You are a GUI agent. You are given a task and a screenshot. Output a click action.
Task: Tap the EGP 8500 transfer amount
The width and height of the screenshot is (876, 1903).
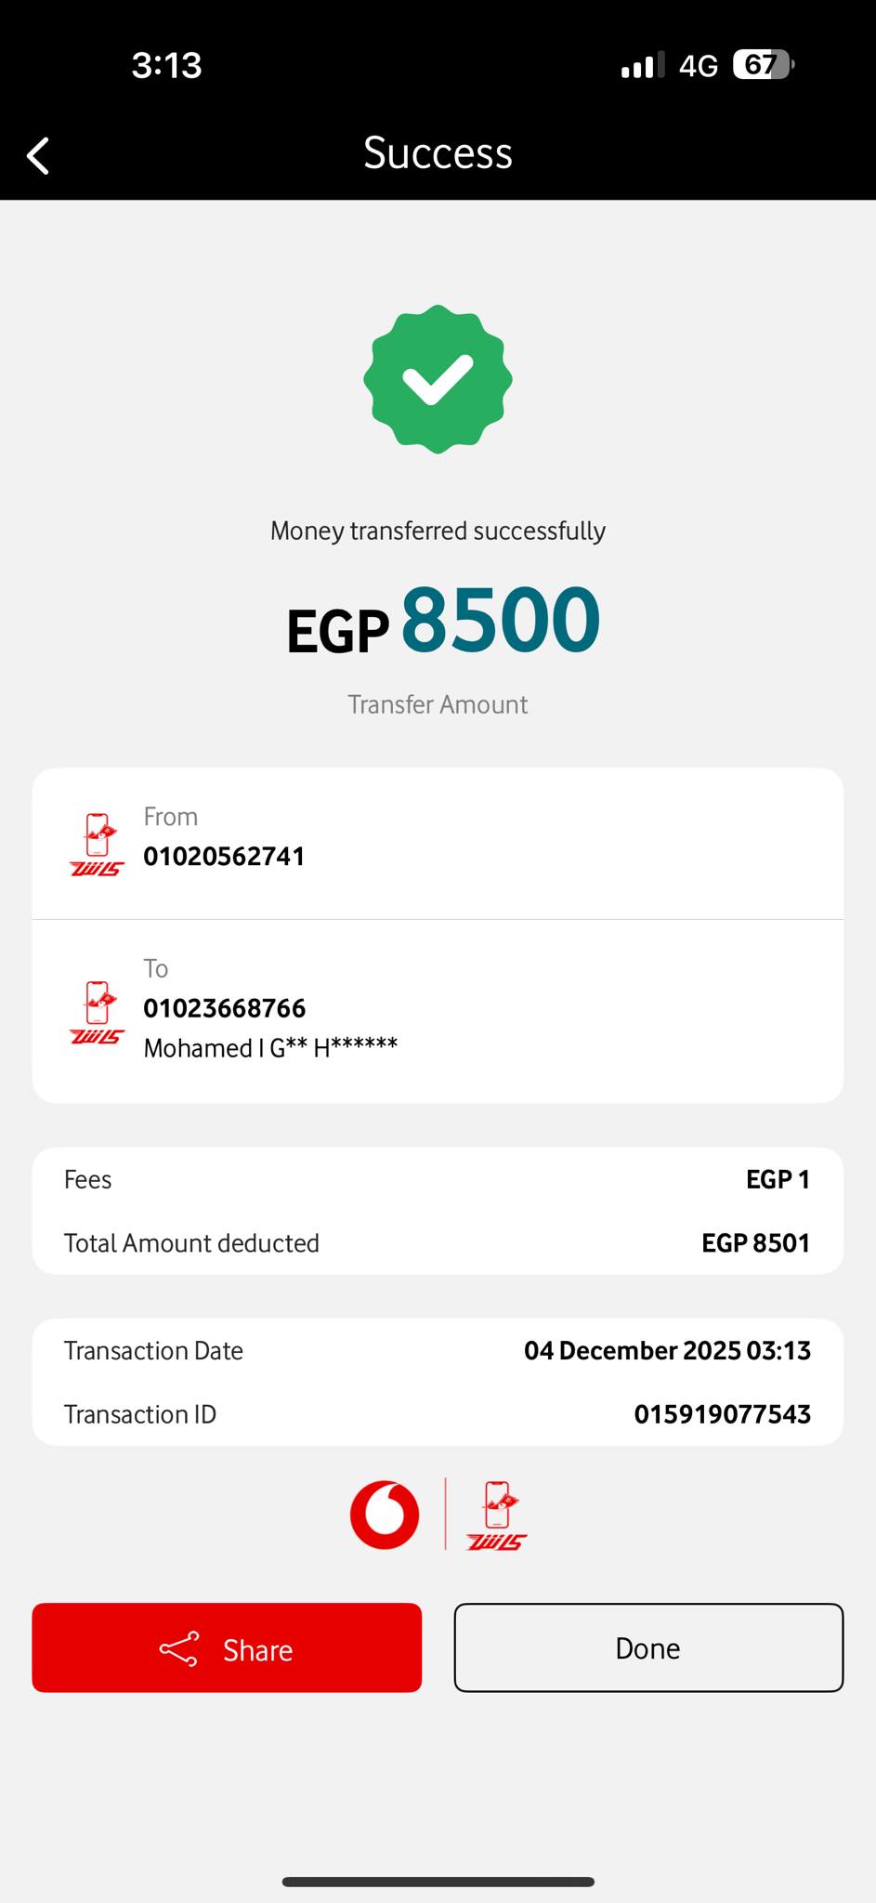[x=444, y=621]
